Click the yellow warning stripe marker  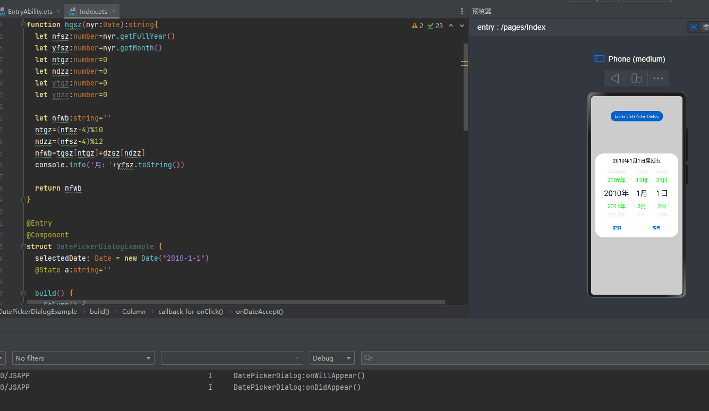coord(465,63)
